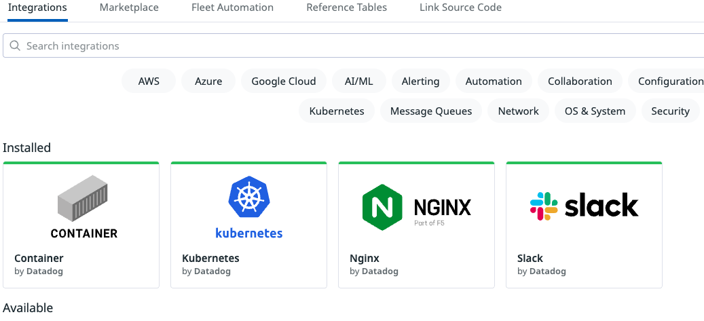Click the search magnifier icon

[x=15, y=45]
